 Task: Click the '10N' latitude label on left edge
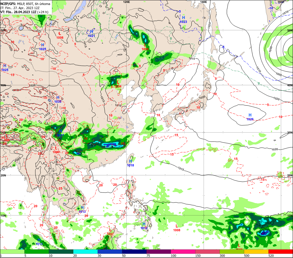point(3,215)
